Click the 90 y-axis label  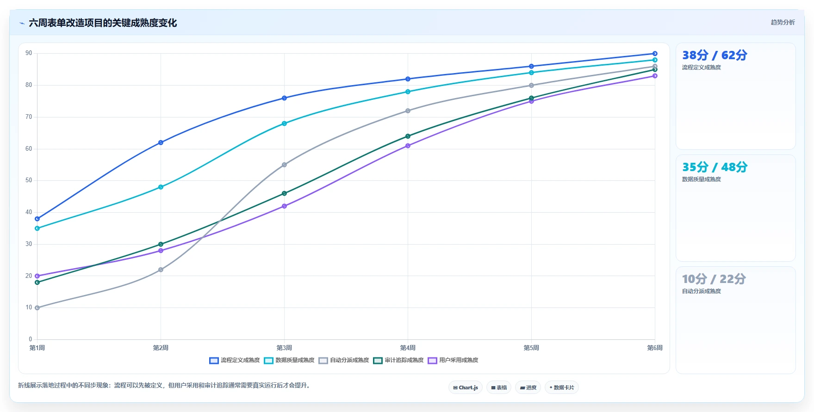29,53
